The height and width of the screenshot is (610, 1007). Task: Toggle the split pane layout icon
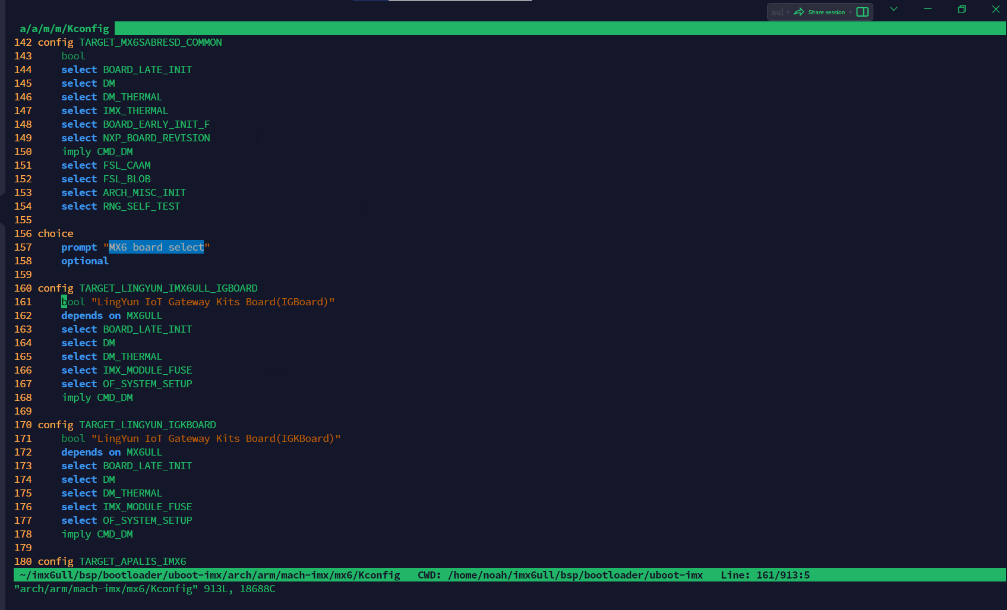[863, 12]
